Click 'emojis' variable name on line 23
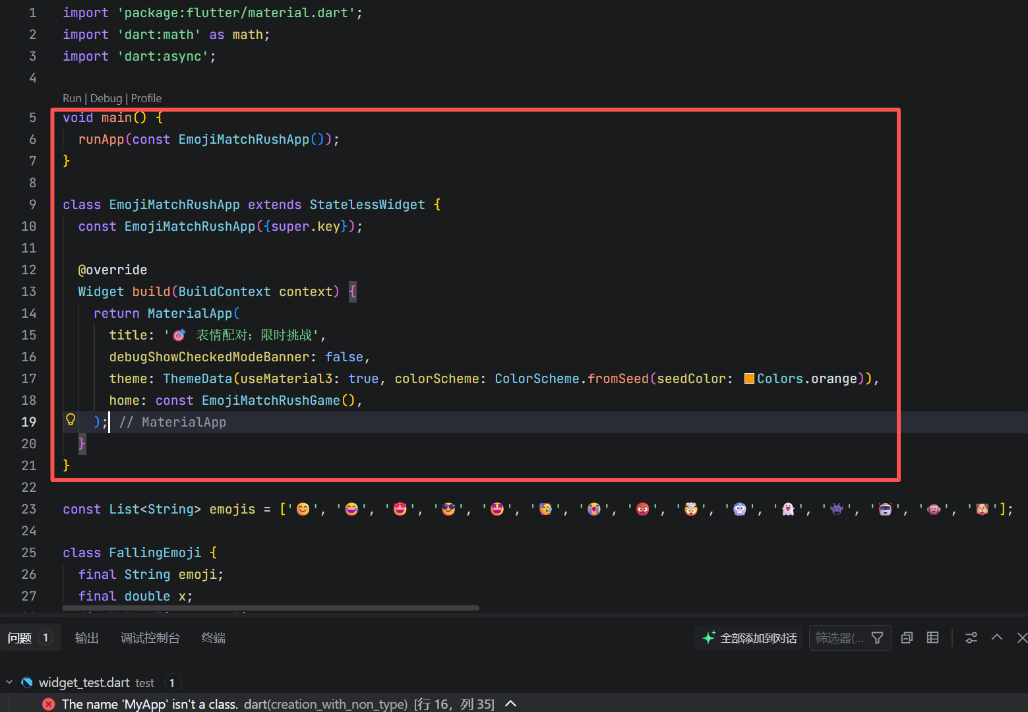The height and width of the screenshot is (712, 1028). pyautogui.click(x=232, y=509)
